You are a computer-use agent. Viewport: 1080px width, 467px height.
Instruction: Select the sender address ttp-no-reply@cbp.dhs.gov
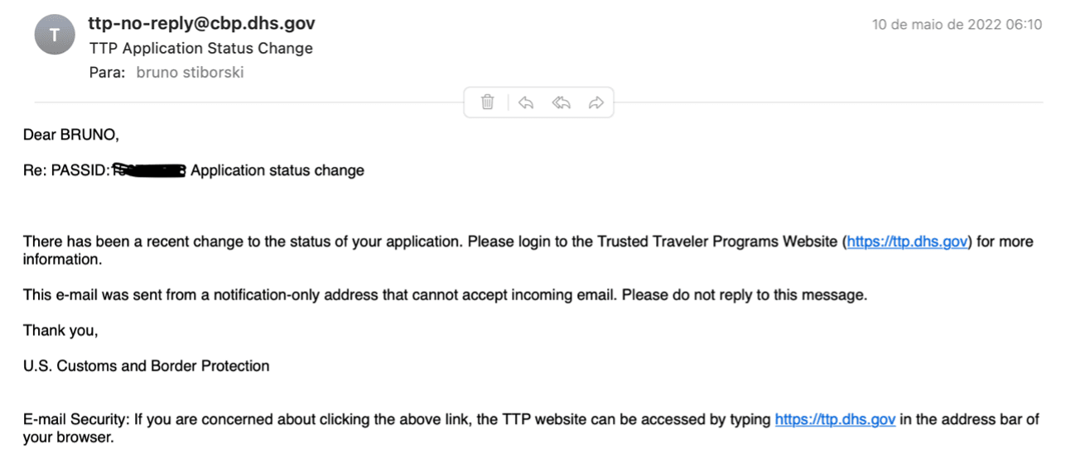(x=201, y=24)
